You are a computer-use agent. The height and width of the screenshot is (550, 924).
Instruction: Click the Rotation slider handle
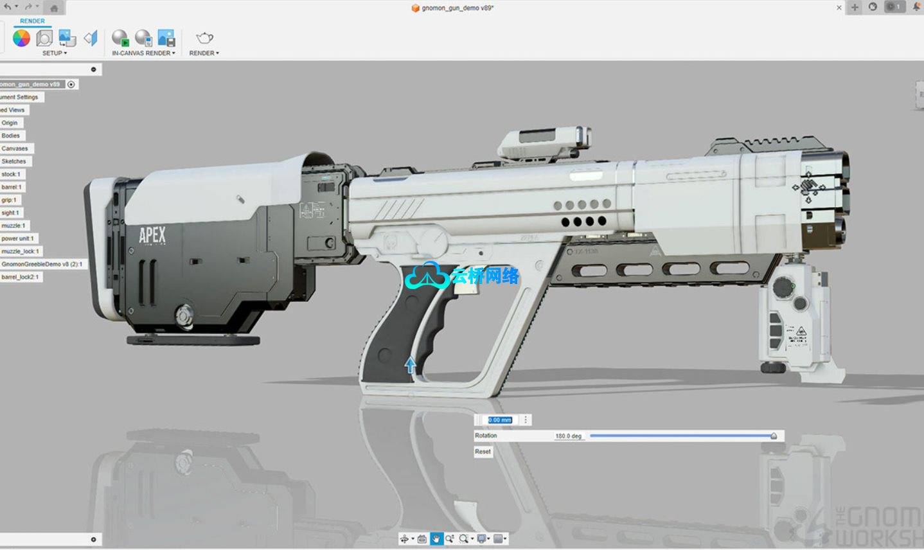coord(774,436)
